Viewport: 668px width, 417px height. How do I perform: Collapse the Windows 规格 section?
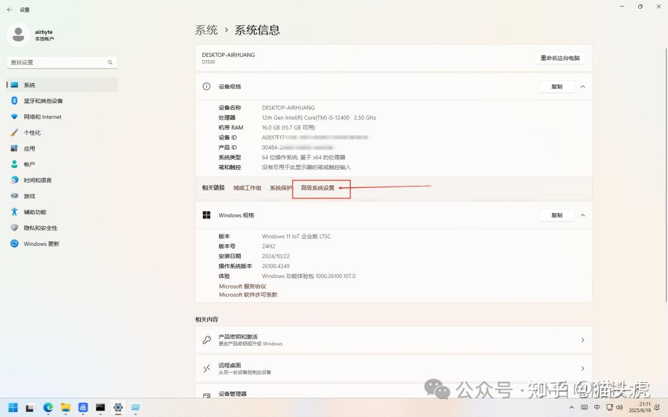[582, 215]
